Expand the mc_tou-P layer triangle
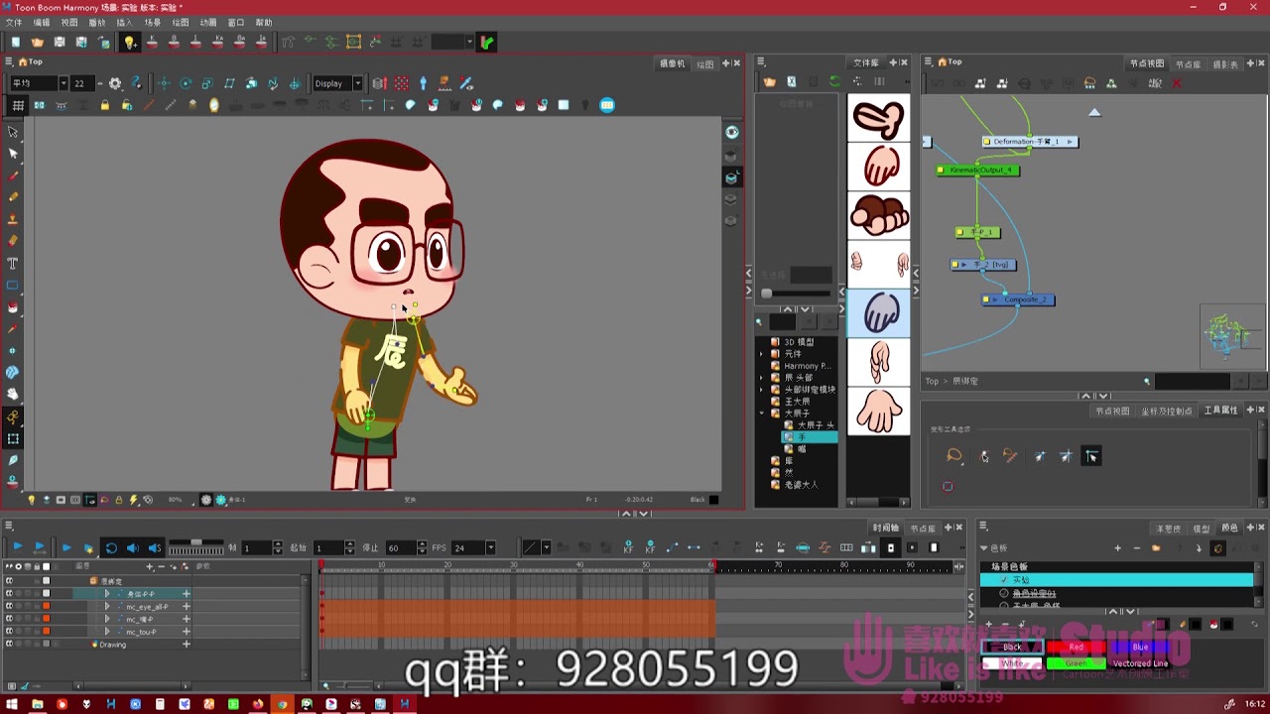The image size is (1270, 714). click(x=107, y=631)
